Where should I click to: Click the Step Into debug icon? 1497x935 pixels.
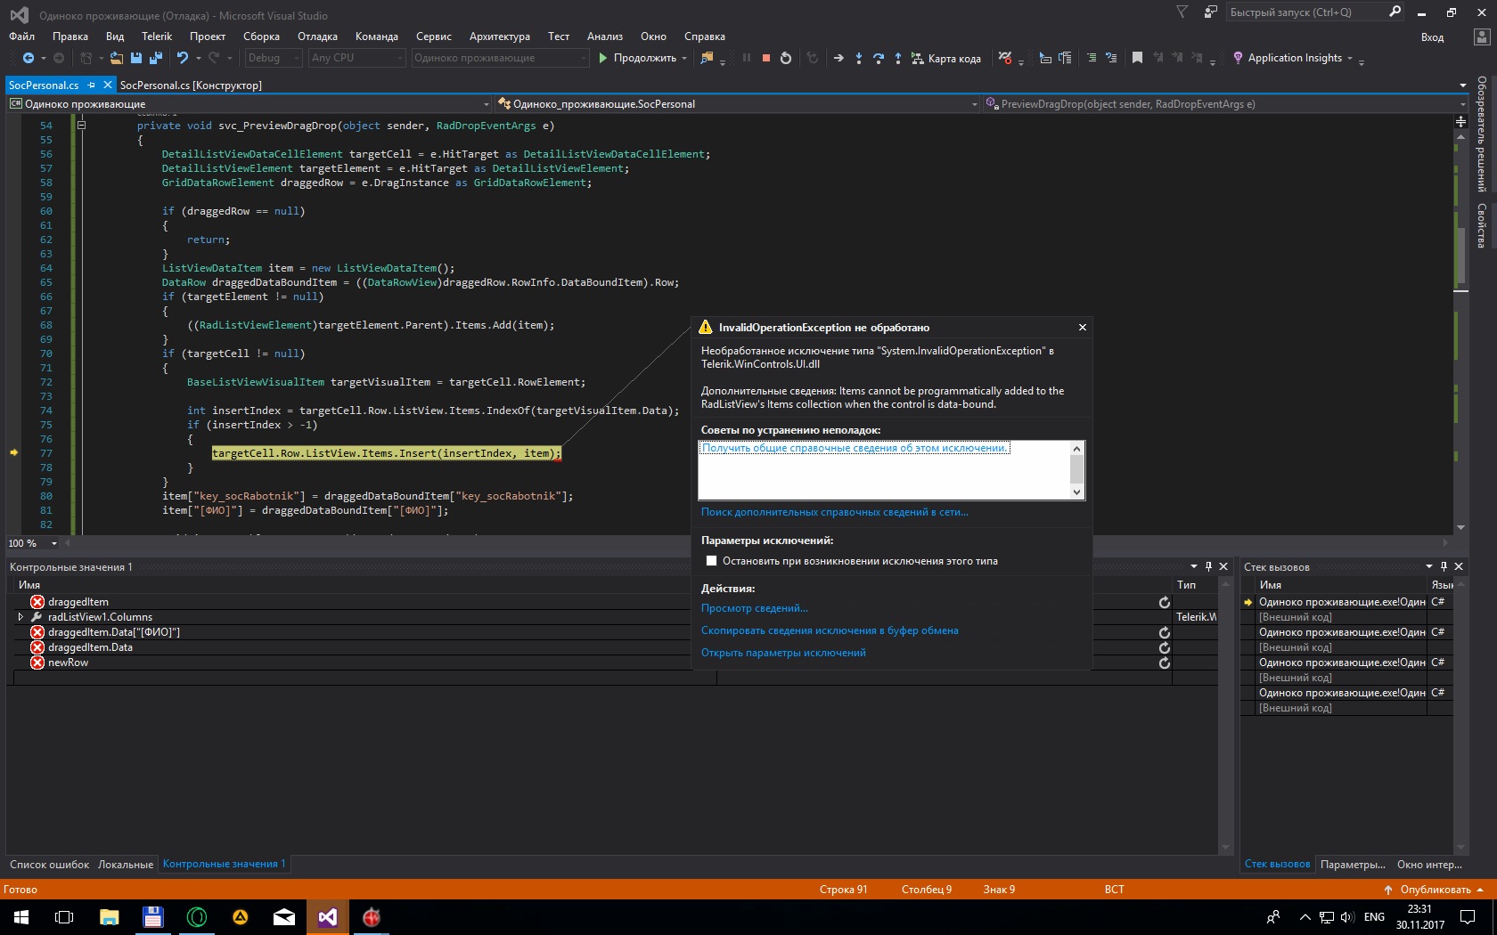point(858,58)
